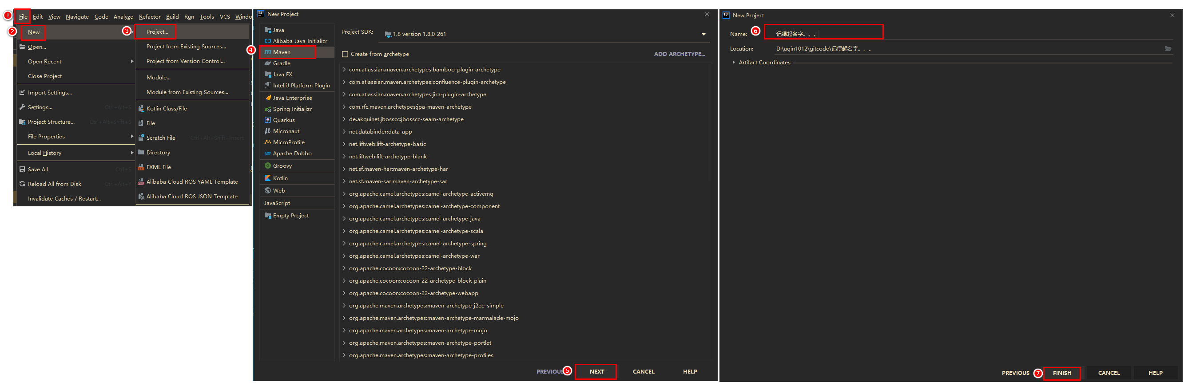Select Web project type
This screenshot has height=386, width=1188.
click(x=297, y=190)
